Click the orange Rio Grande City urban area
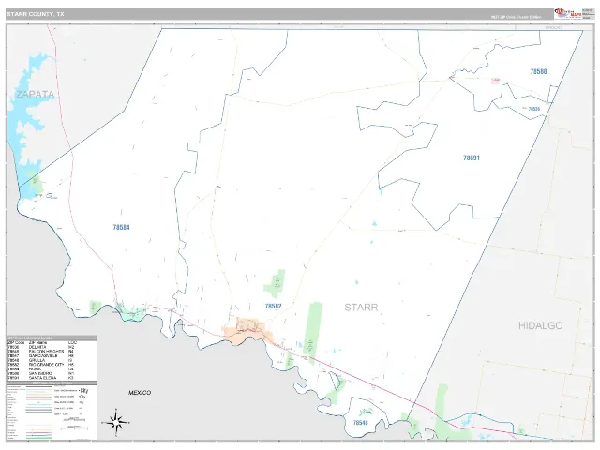600x450 pixels. 247,330
